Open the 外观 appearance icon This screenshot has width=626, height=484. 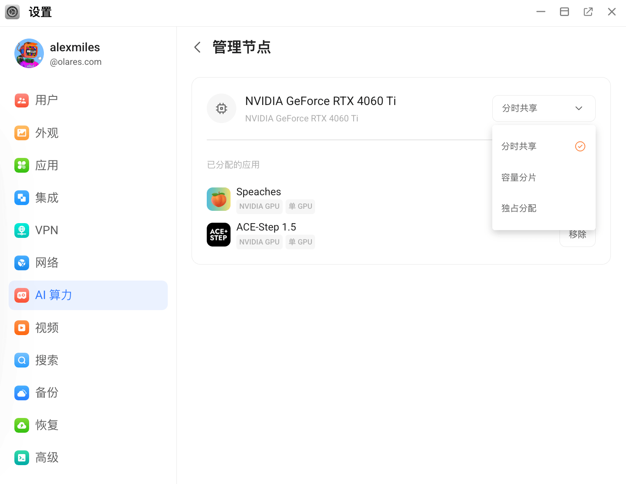[22, 133]
